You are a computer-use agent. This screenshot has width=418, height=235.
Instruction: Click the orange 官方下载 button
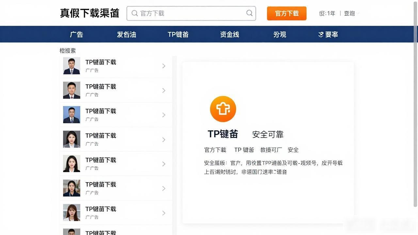pos(287,13)
